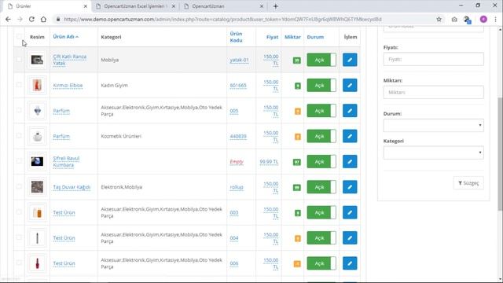Screen dimensions: 503x283
Task: Open Kırmızı Elbise thumbnail image
Action: point(37,86)
